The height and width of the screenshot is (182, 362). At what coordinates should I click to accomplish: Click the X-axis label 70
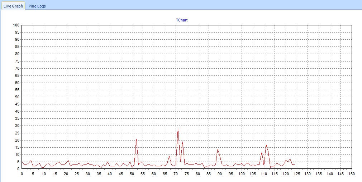click(176, 173)
